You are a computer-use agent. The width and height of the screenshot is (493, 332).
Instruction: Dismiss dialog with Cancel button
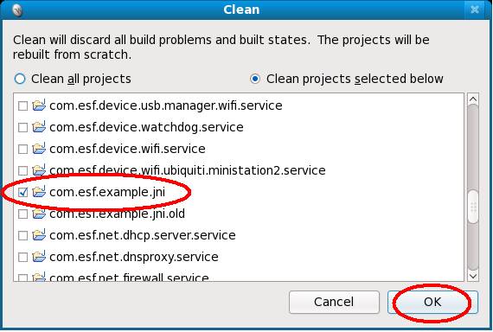334,302
